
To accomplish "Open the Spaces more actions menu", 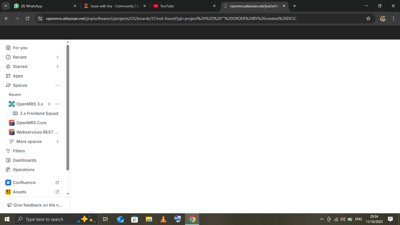I will click(x=57, y=85).
